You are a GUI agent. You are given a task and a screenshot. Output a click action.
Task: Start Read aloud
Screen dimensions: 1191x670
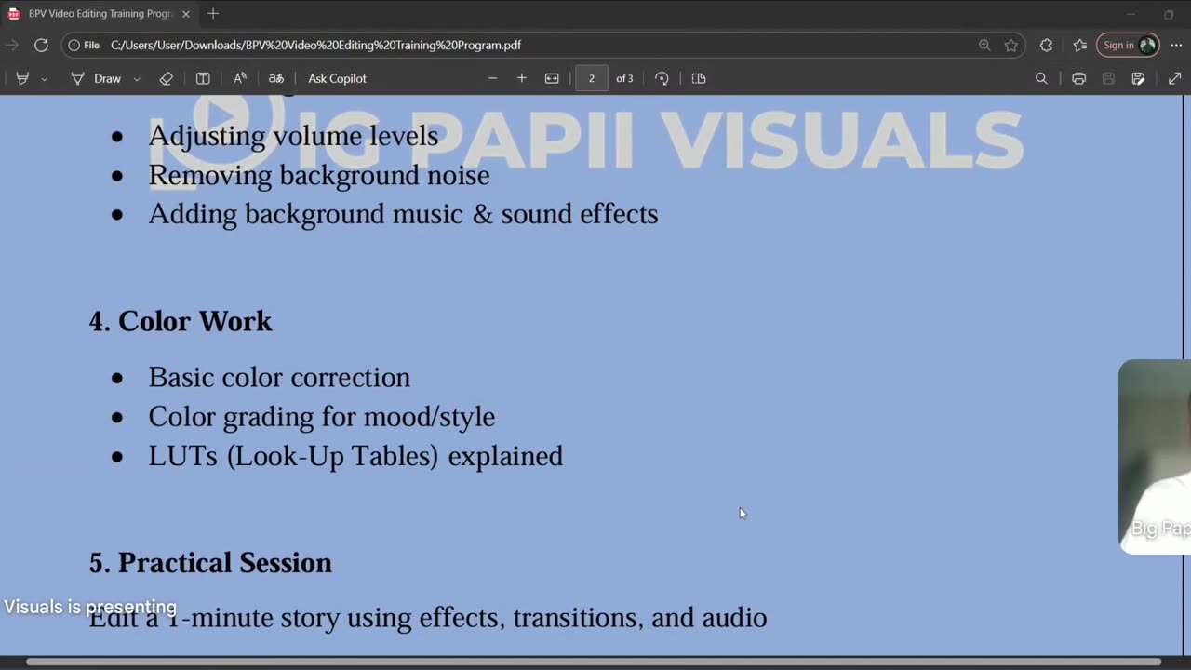click(240, 79)
